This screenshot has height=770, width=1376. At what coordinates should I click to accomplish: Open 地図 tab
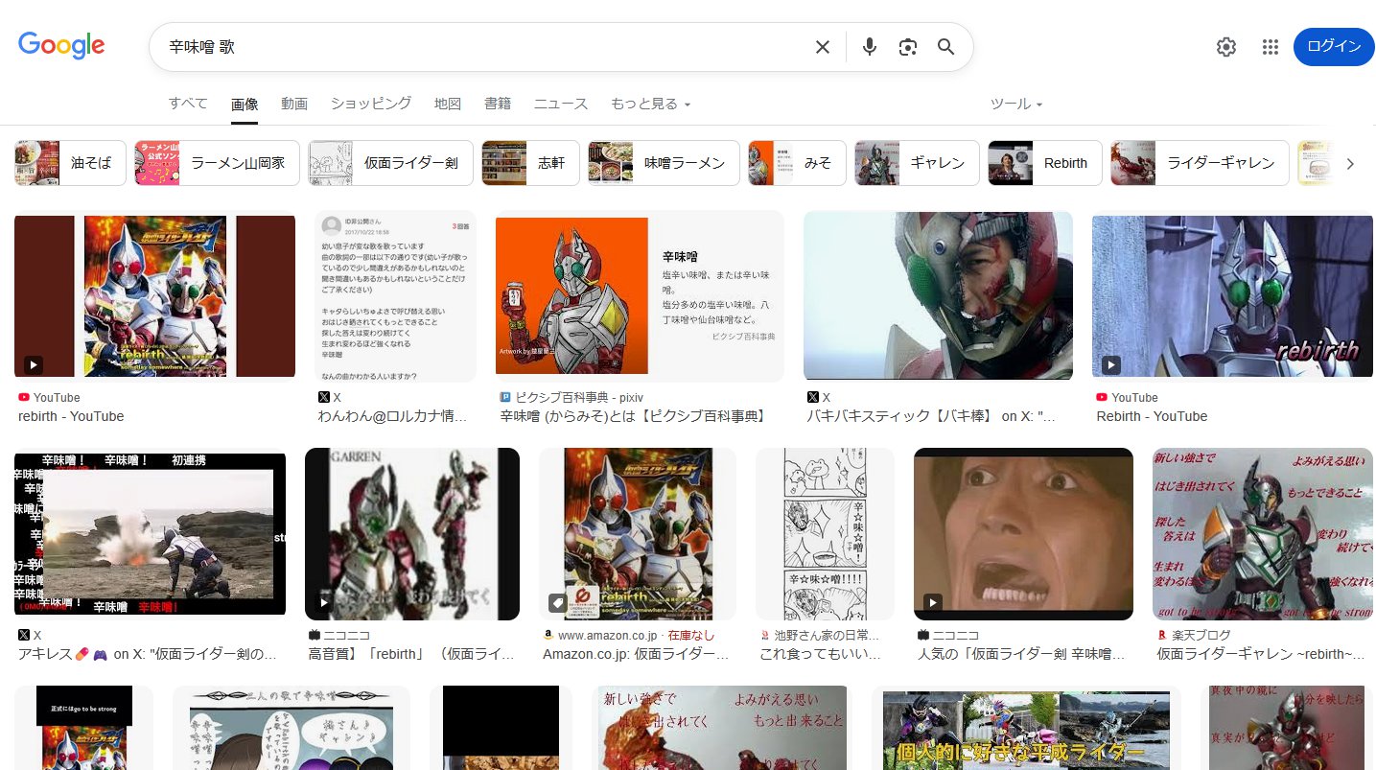pyautogui.click(x=448, y=104)
